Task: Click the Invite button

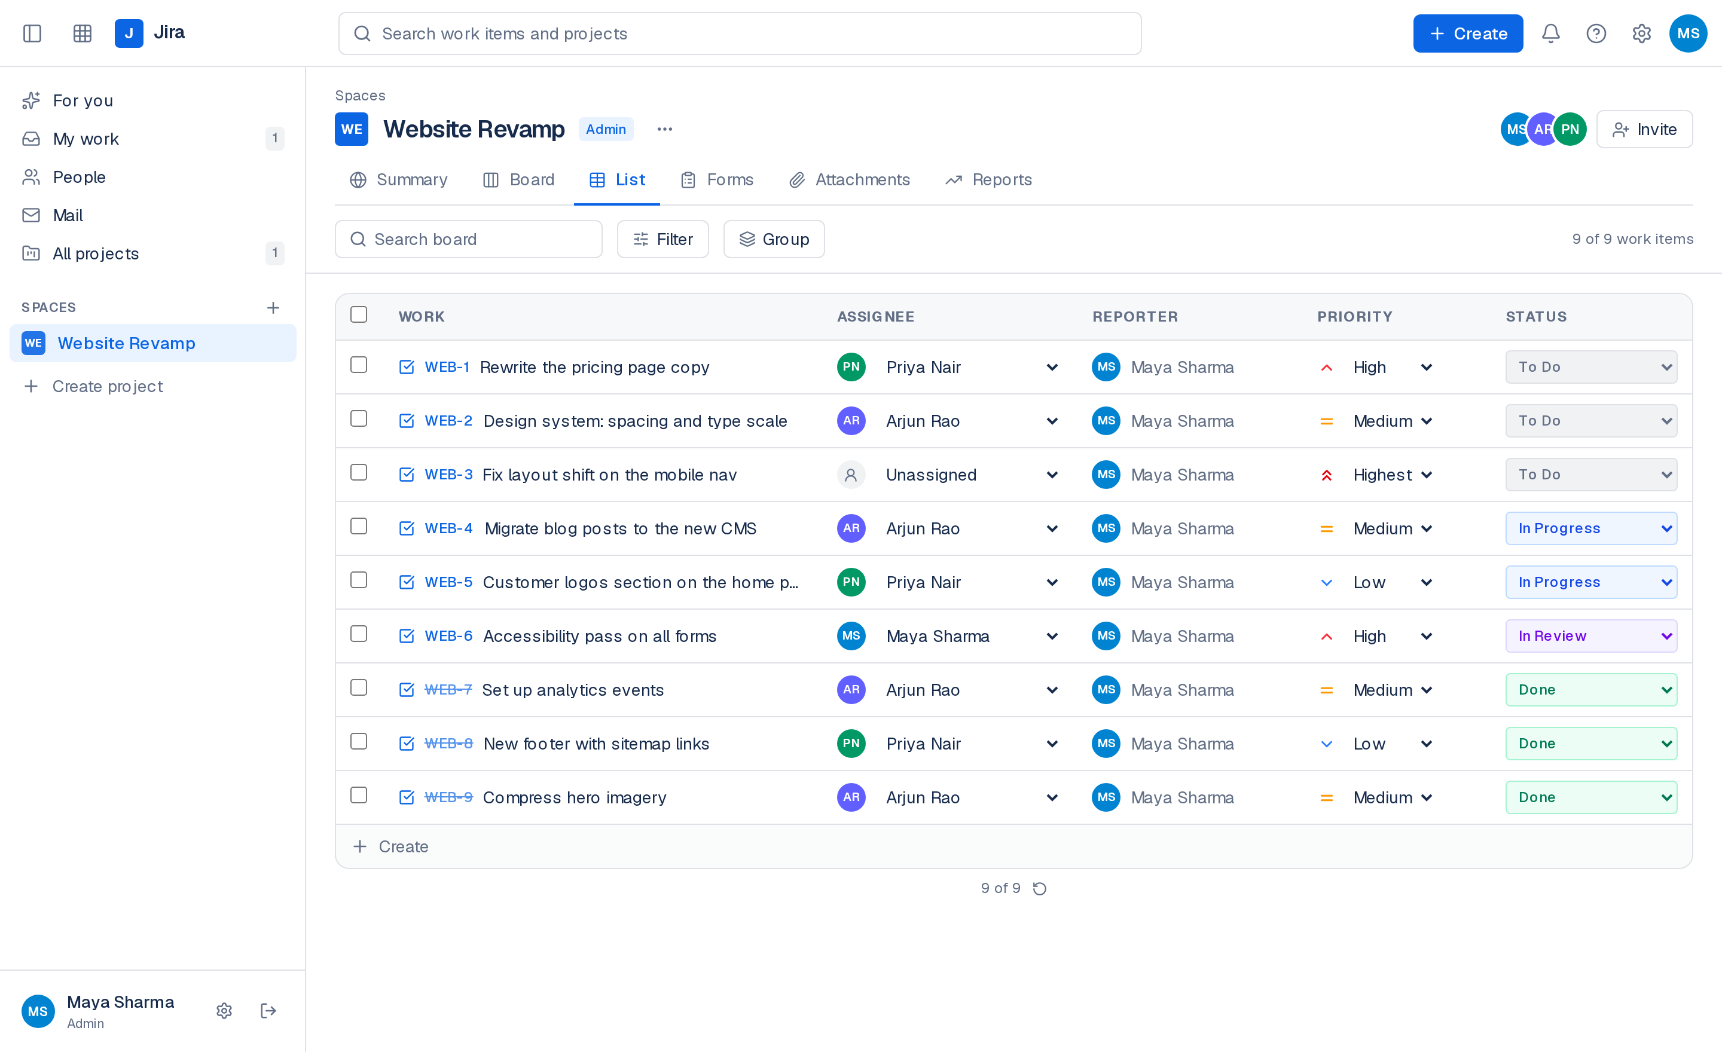Action: click(1644, 129)
